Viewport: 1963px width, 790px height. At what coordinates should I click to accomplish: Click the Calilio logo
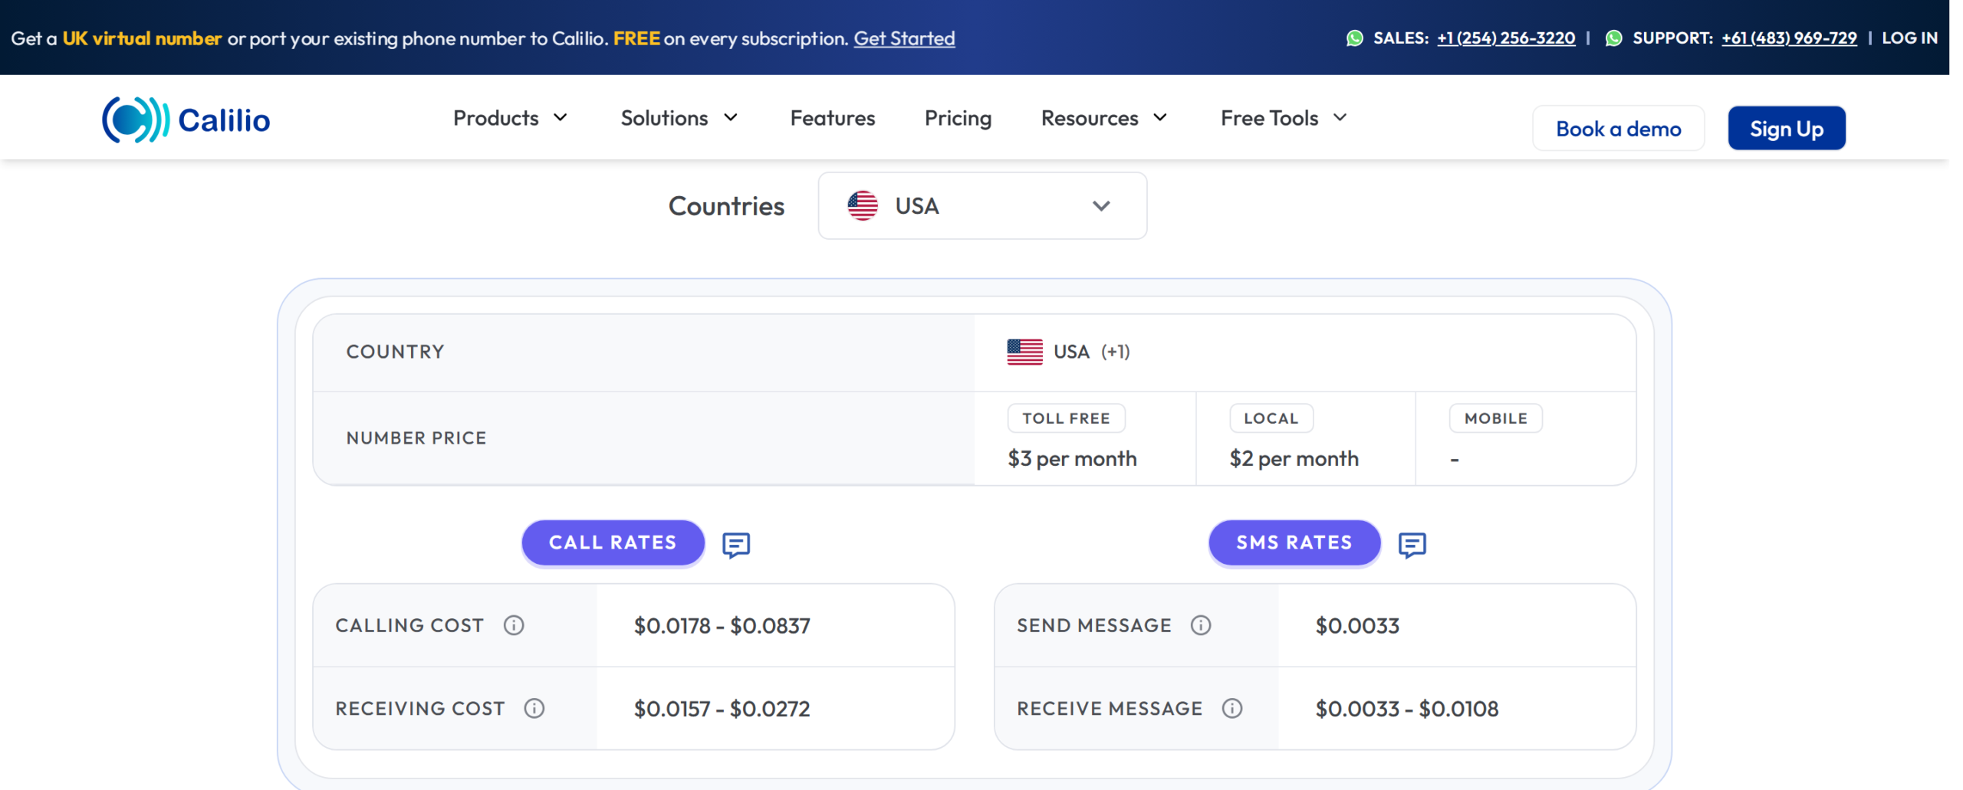point(186,120)
